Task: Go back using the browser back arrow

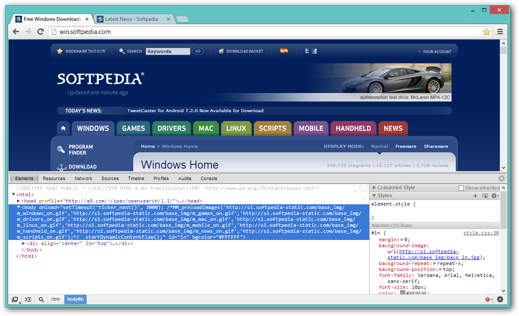Action: [x=16, y=31]
